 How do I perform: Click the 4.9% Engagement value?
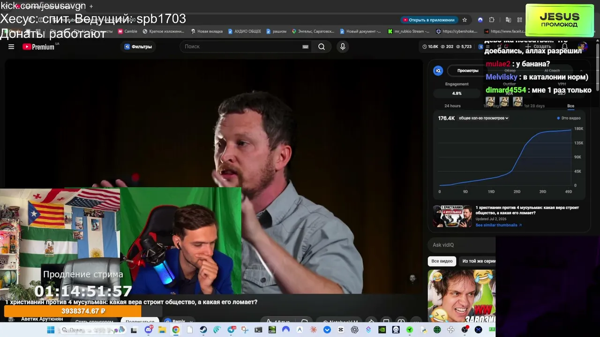(457, 94)
